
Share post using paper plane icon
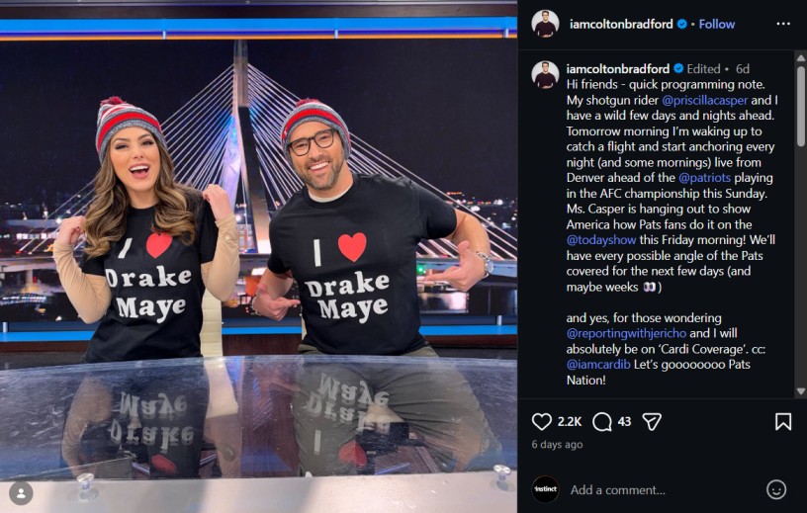(652, 422)
